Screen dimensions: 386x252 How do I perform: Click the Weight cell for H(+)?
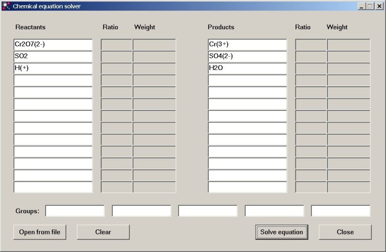(155, 68)
